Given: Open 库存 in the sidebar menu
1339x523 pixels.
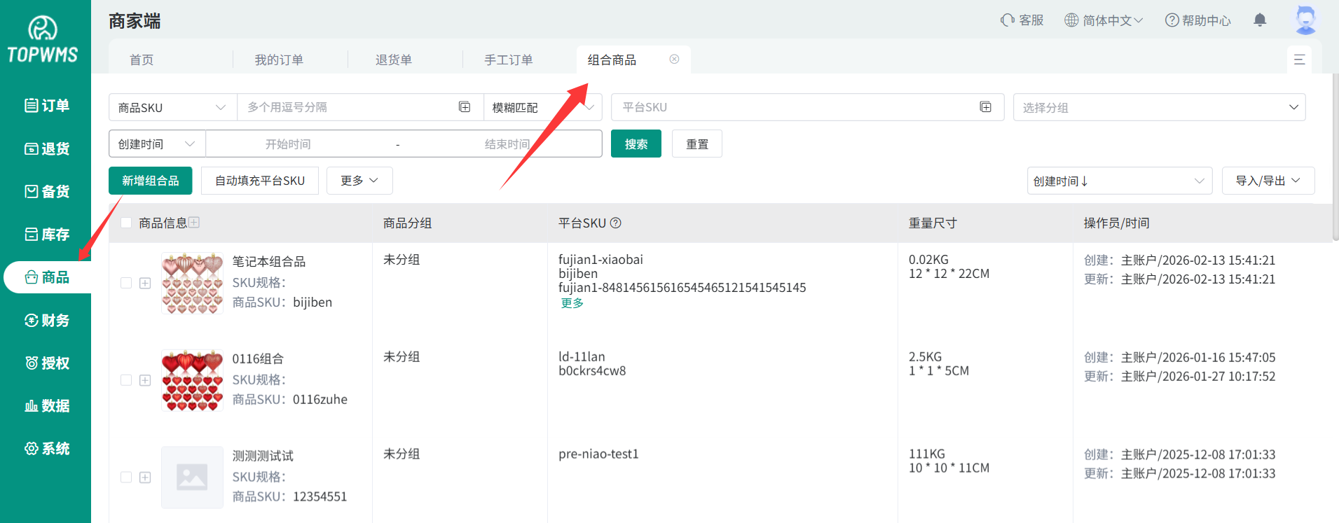Looking at the screenshot, I should click(x=47, y=235).
